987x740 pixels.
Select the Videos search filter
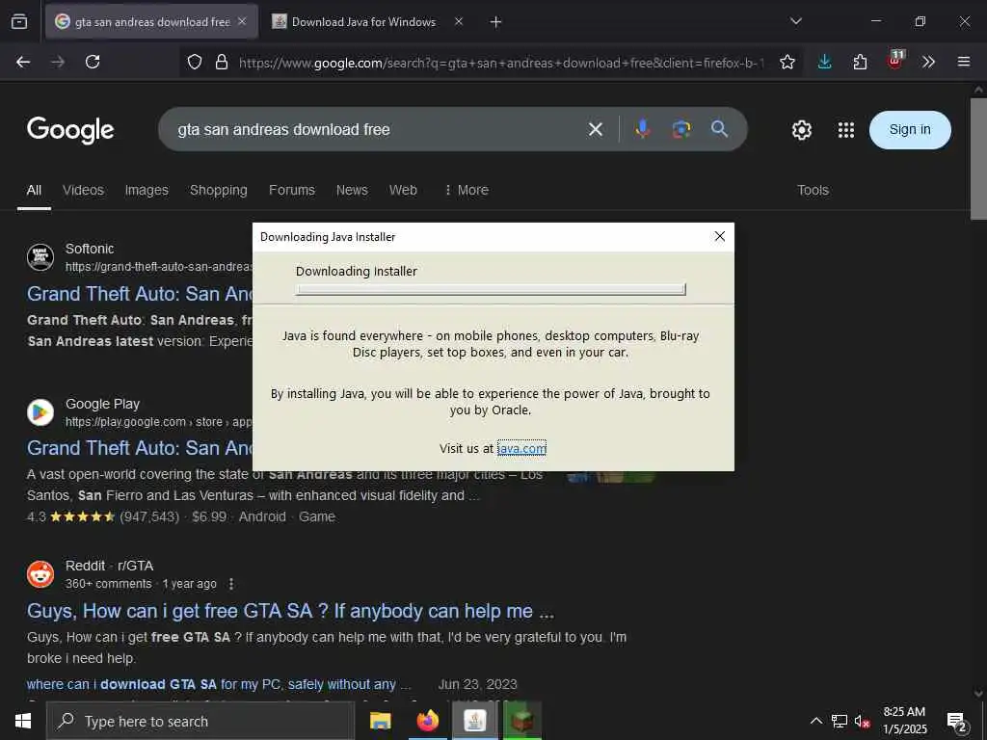83,190
